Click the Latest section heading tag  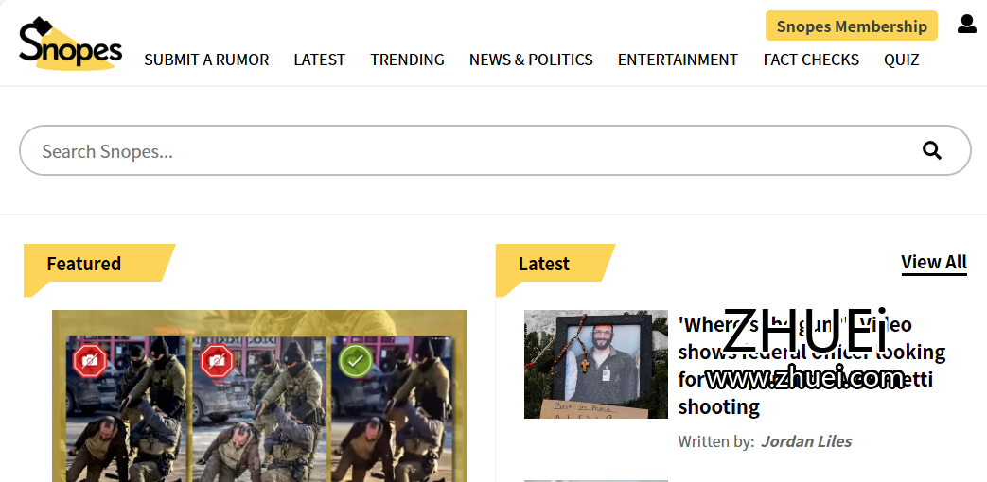click(x=544, y=264)
